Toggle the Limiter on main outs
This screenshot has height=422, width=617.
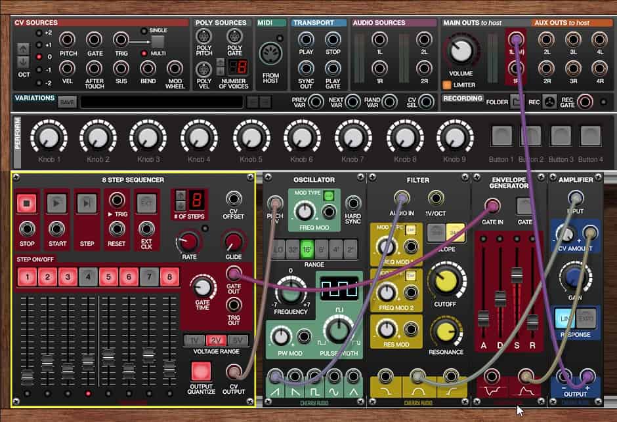(x=446, y=85)
